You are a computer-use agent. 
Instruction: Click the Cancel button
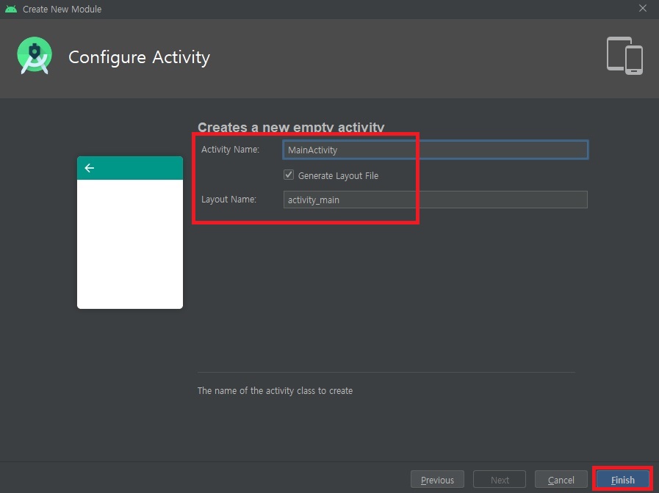[x=561, y=480]
